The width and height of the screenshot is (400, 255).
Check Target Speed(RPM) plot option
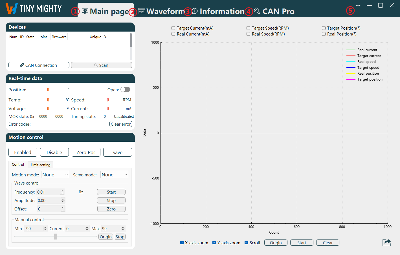click(x=249, y=28)
